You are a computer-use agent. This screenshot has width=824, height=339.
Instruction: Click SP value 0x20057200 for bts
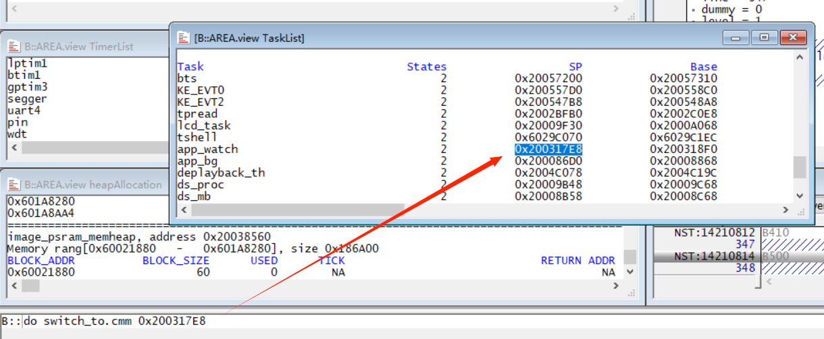pyautogui.click(x=548, y=78)
